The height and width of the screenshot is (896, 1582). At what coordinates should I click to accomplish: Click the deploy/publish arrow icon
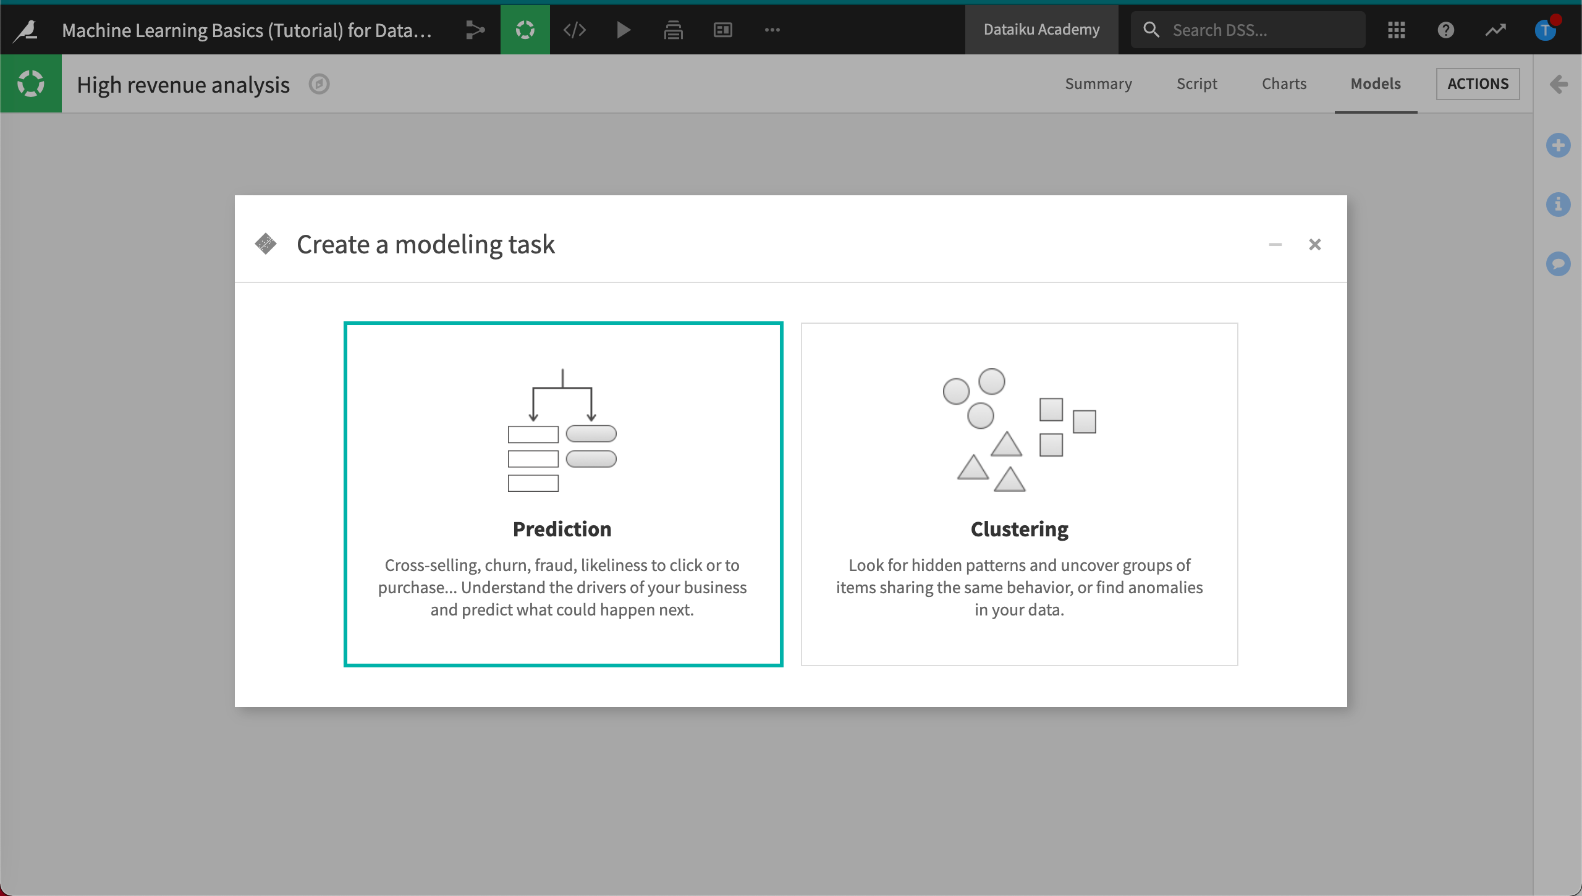point(475,29)
